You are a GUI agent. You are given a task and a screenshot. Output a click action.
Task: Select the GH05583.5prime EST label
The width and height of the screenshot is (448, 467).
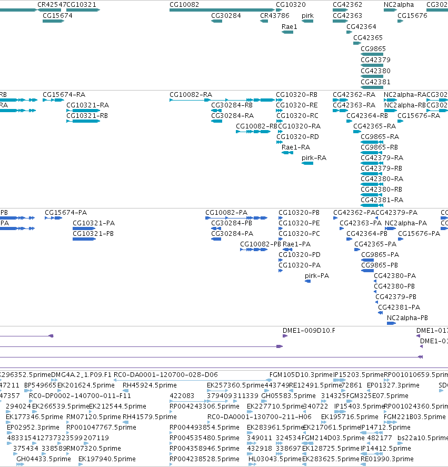pos(288,396)
